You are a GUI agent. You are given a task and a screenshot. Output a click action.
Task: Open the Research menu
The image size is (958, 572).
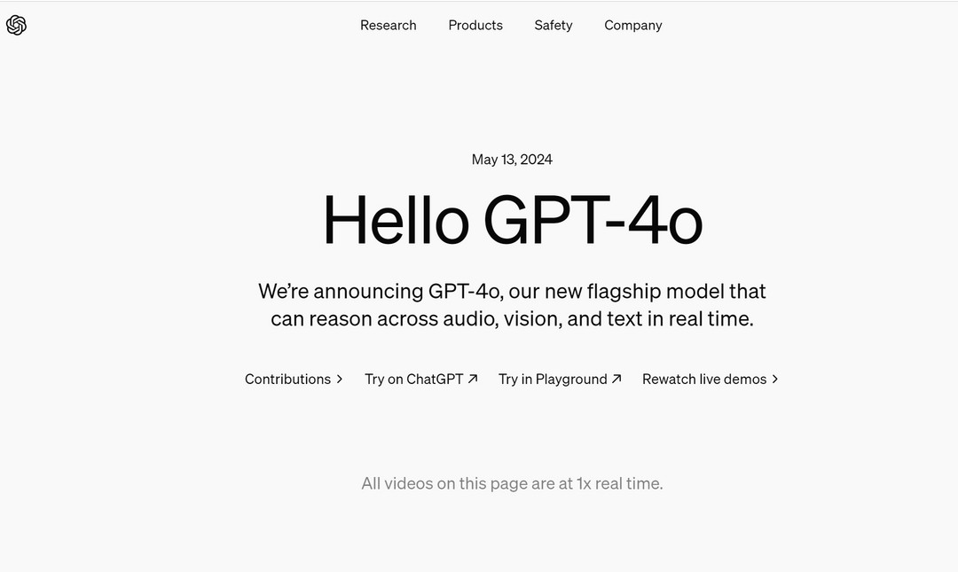[388, 25]
